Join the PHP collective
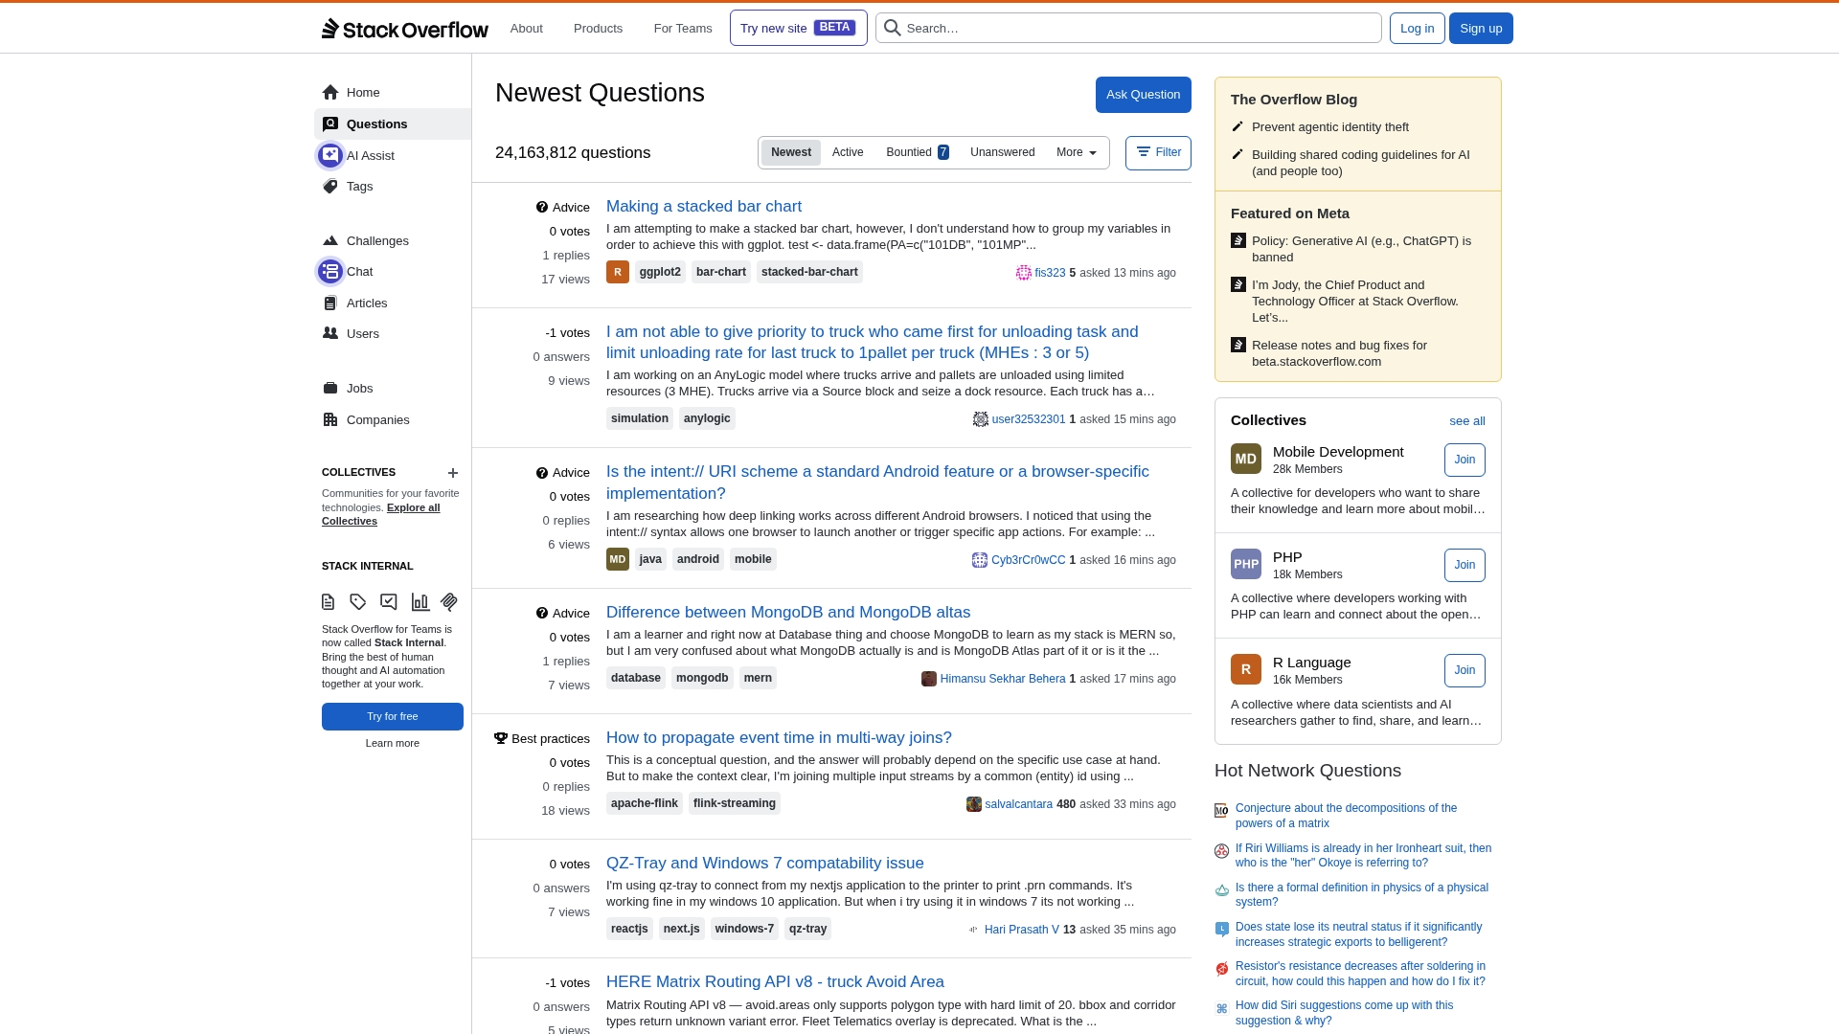1839x1034 pixels. click(x=1464, y=566)
